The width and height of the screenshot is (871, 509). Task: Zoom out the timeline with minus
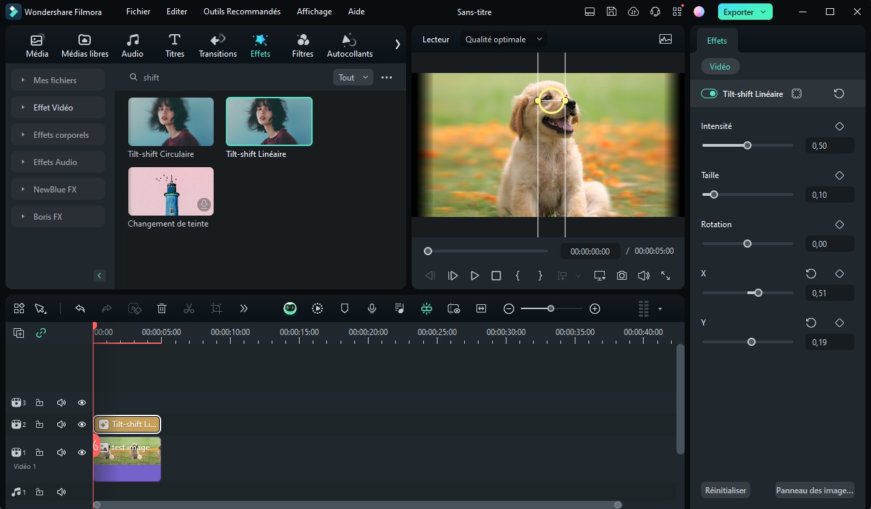coord(509,308)
